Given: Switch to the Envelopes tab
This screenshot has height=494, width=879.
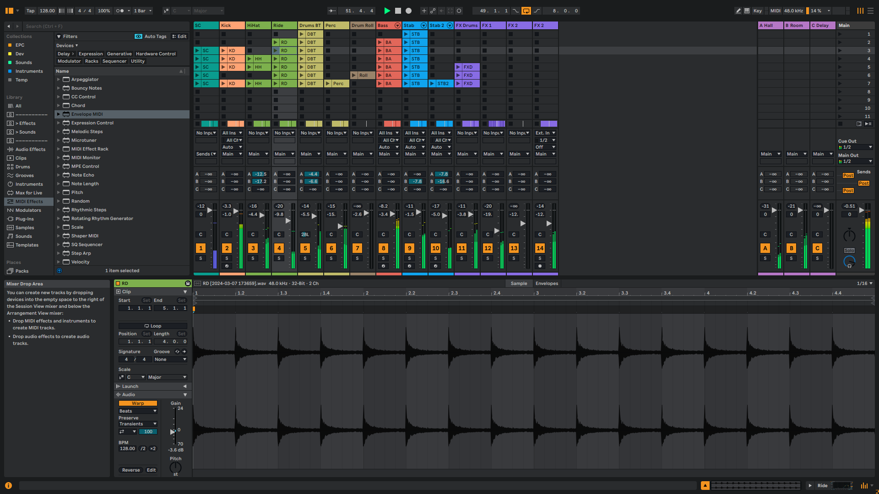Looking at the screenshot, I should (547, 284).
